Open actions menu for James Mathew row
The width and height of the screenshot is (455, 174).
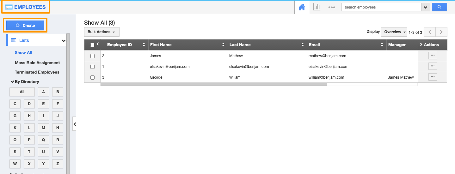433,55
